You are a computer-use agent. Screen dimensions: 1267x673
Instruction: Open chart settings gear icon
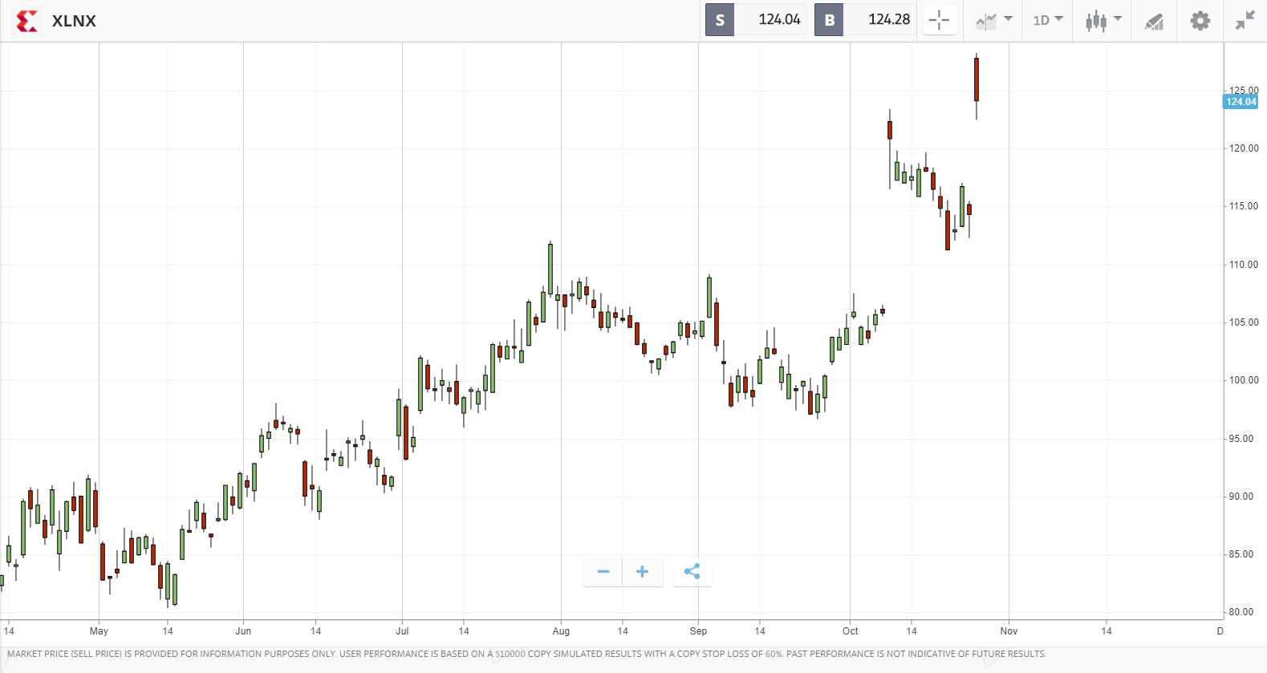(x=1200, y=20)
